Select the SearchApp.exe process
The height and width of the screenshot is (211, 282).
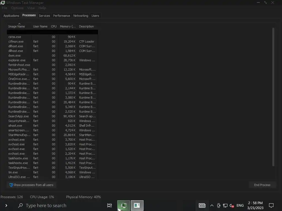click(x=52, y=116)
